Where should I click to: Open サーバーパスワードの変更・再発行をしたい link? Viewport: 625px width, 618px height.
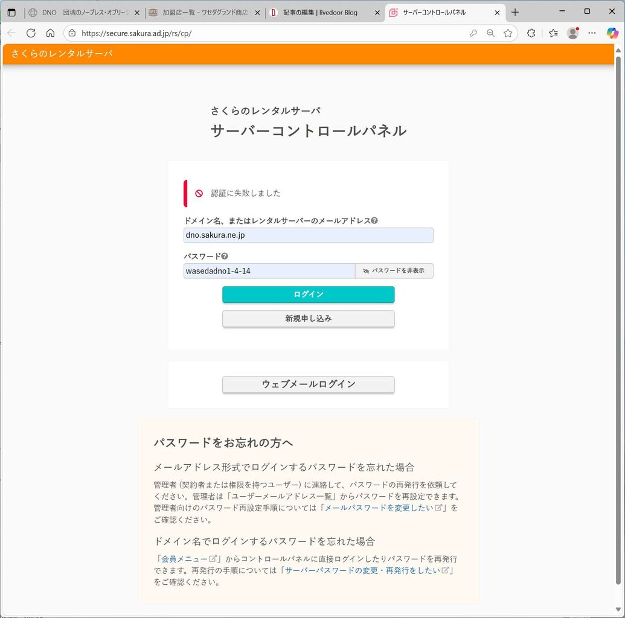click(367, 570)
